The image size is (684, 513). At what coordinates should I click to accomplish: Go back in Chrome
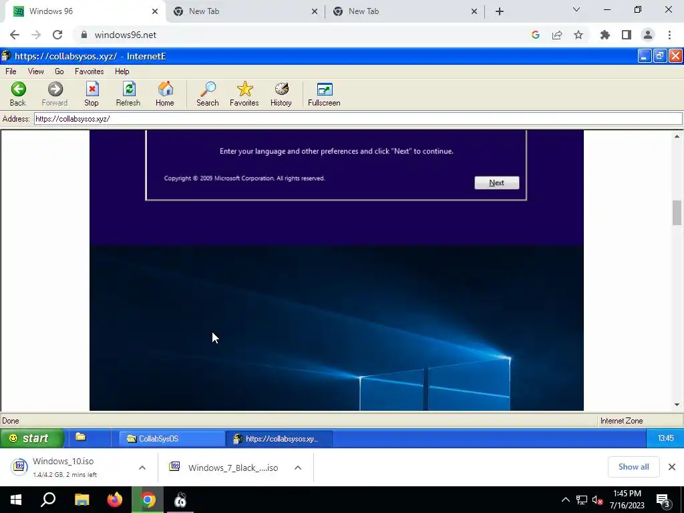point(15,35)
